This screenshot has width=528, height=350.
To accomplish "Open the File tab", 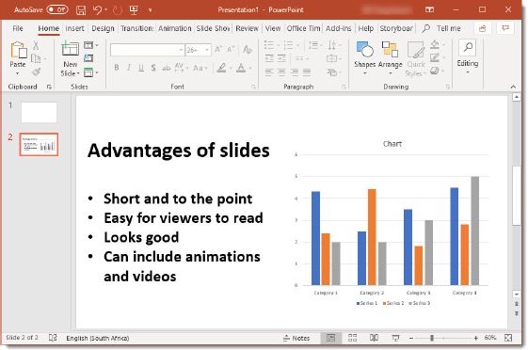I will [x=18, y=28].
